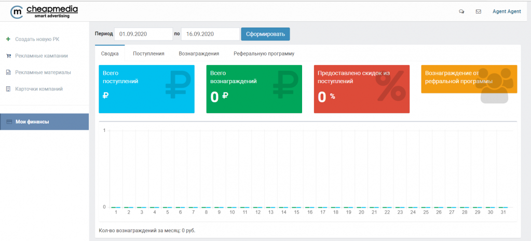The width and height of the screenshot is (531, 241).
Task: Click the building icon for Карточки компаний
Action: point(8,89)
